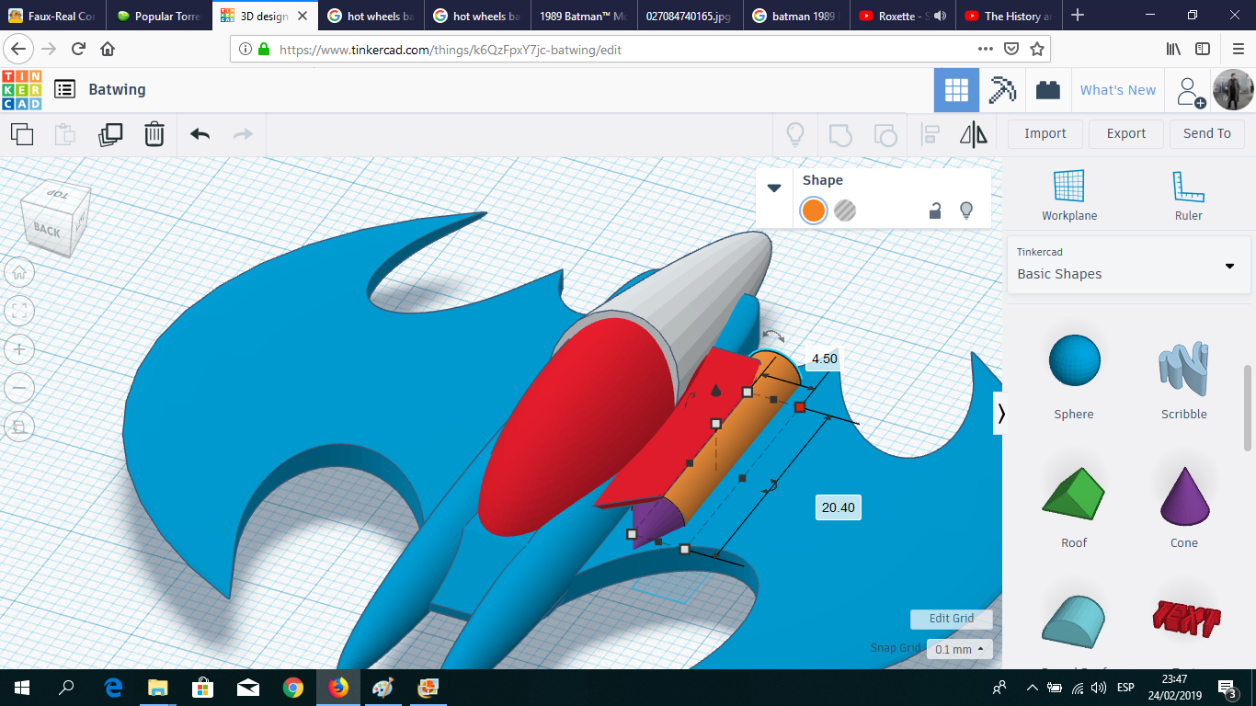The width and height of the screenshot is (1256, 706).
Task: Select the Hole striped option
Action: (845, 211)
